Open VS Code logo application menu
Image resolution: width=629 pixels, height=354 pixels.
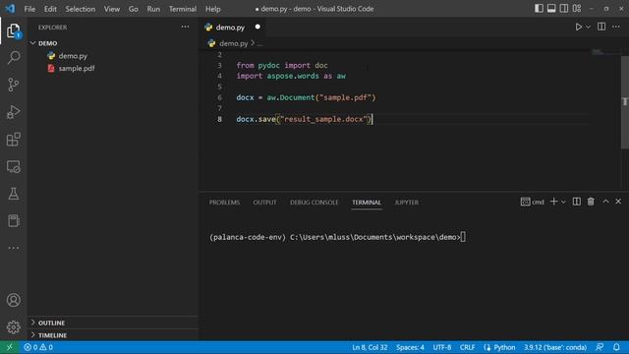click(10, 9)
